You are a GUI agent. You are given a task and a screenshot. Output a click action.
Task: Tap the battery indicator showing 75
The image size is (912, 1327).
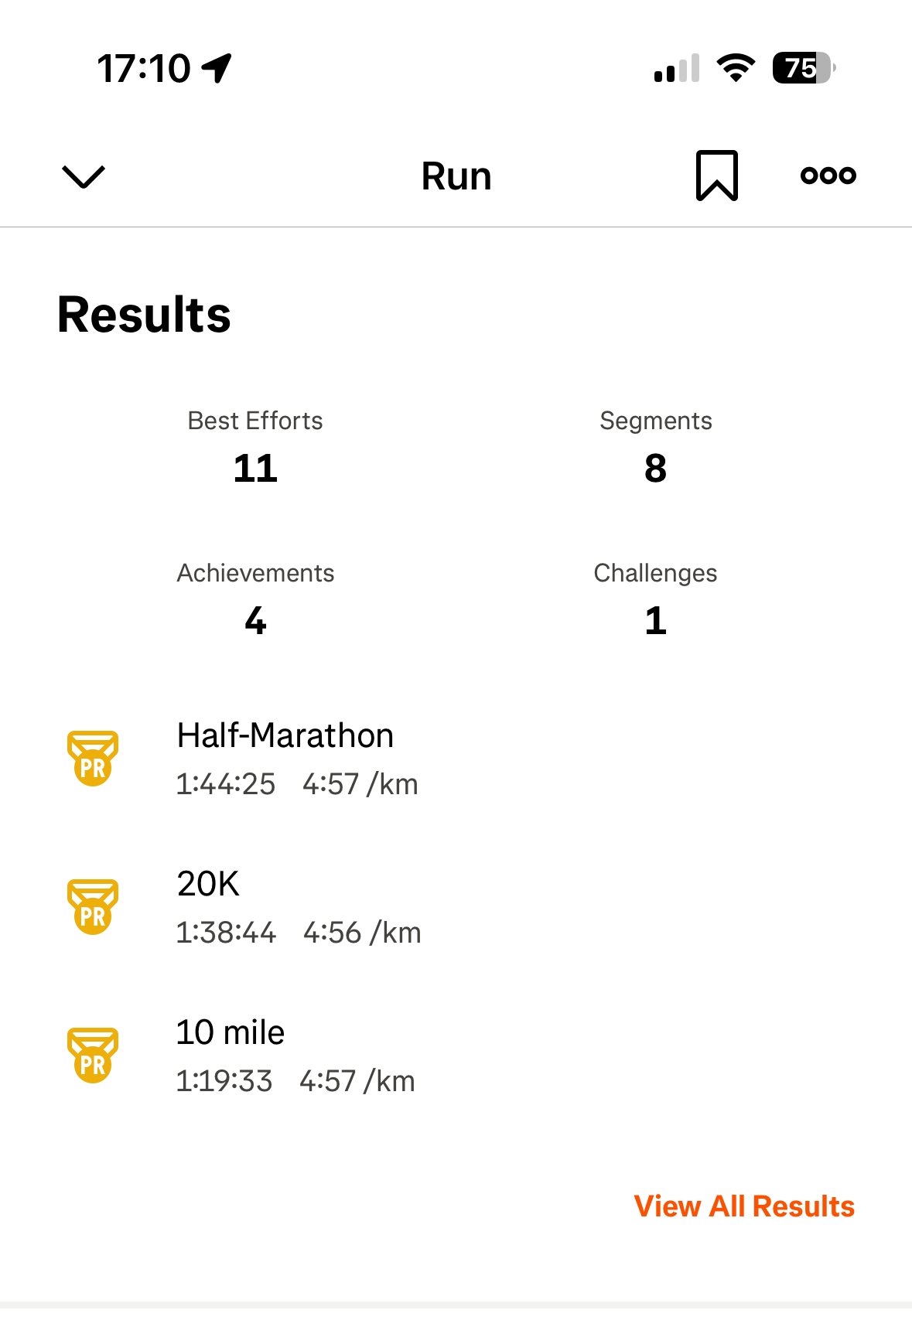(x=803, y=68)
